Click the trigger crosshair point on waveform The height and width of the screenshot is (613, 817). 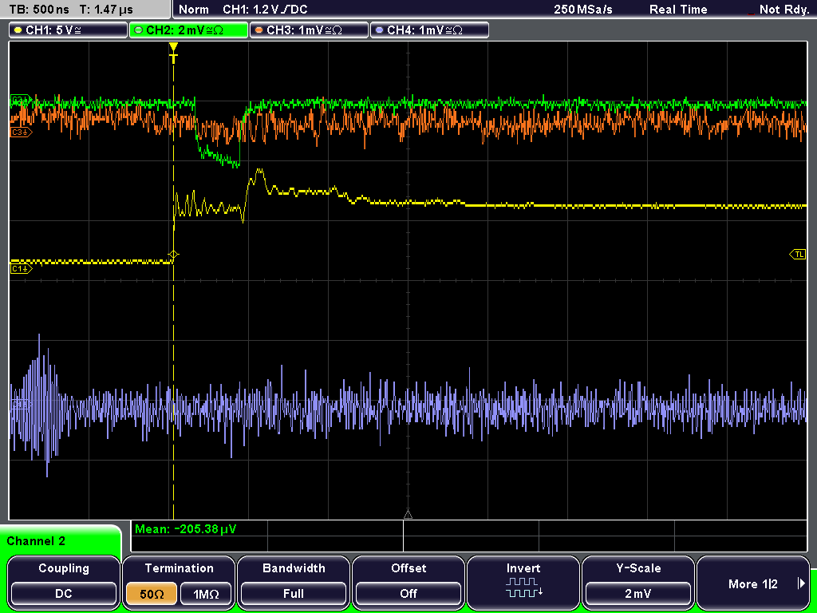point(173,255)
